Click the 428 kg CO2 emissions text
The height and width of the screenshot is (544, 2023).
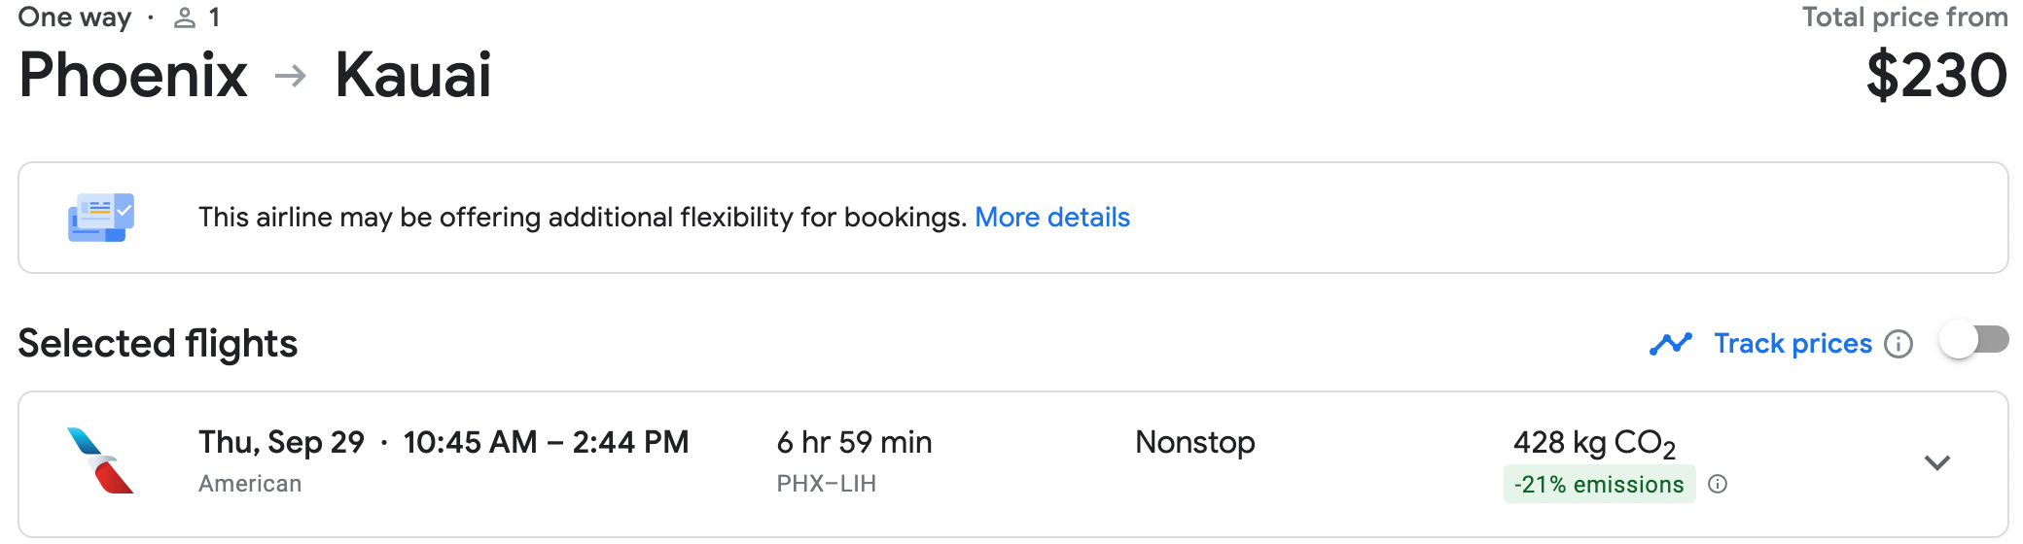[x=1594, y=444]
